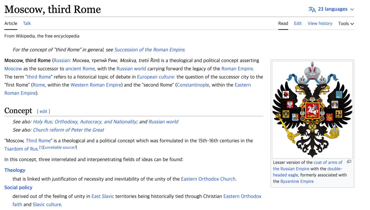The width and height of the screenshot is (370, 210).
Task: Open the View history tab
Action: [320, 23]
